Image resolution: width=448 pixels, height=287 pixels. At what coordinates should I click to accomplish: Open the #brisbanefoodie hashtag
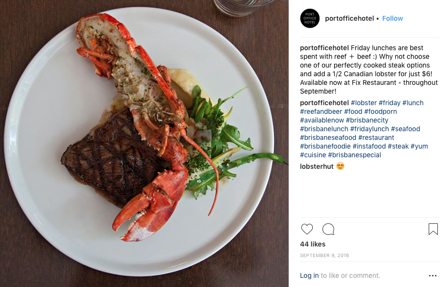click(x=325, y=146)
